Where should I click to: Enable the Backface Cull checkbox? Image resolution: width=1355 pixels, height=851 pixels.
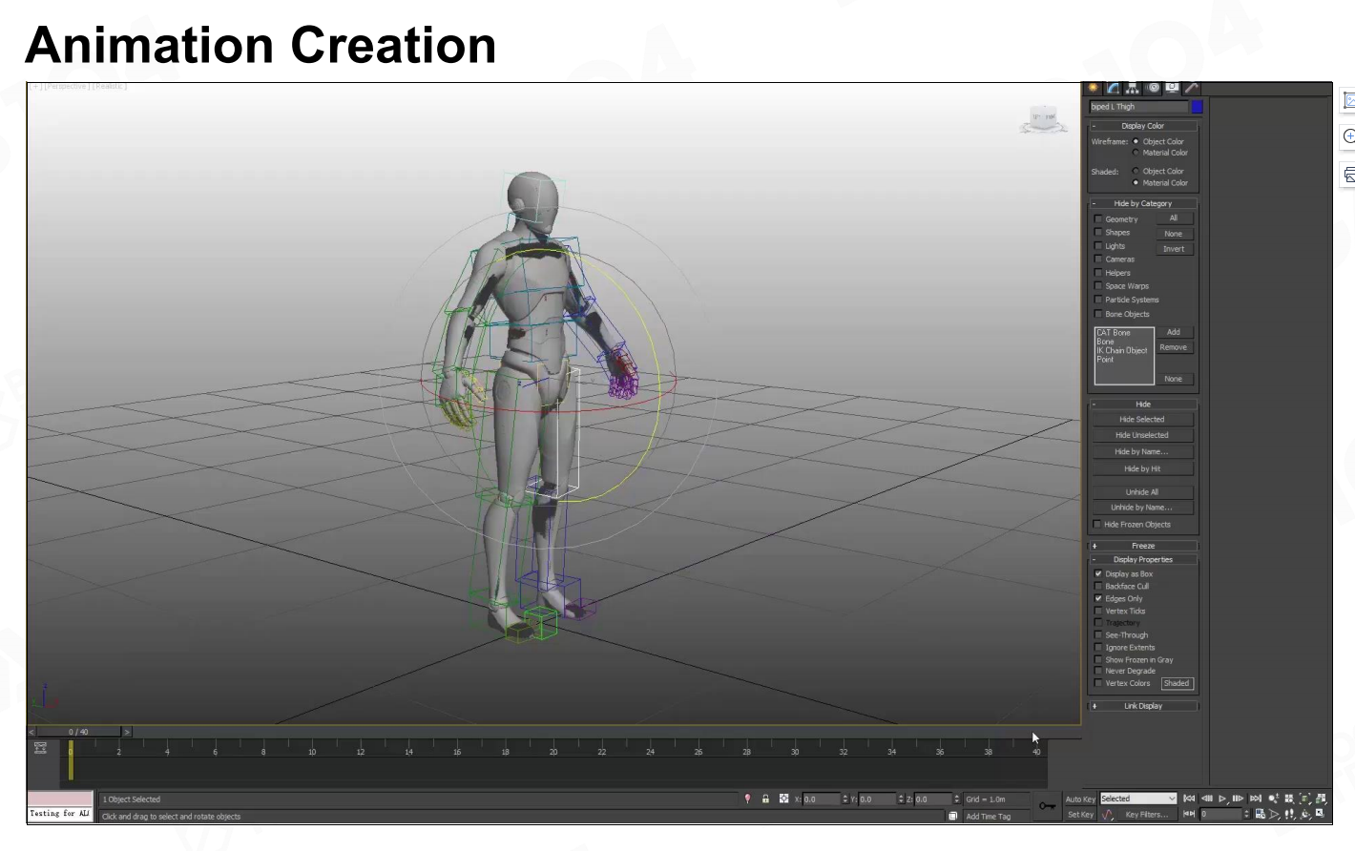coord(1098,587)
